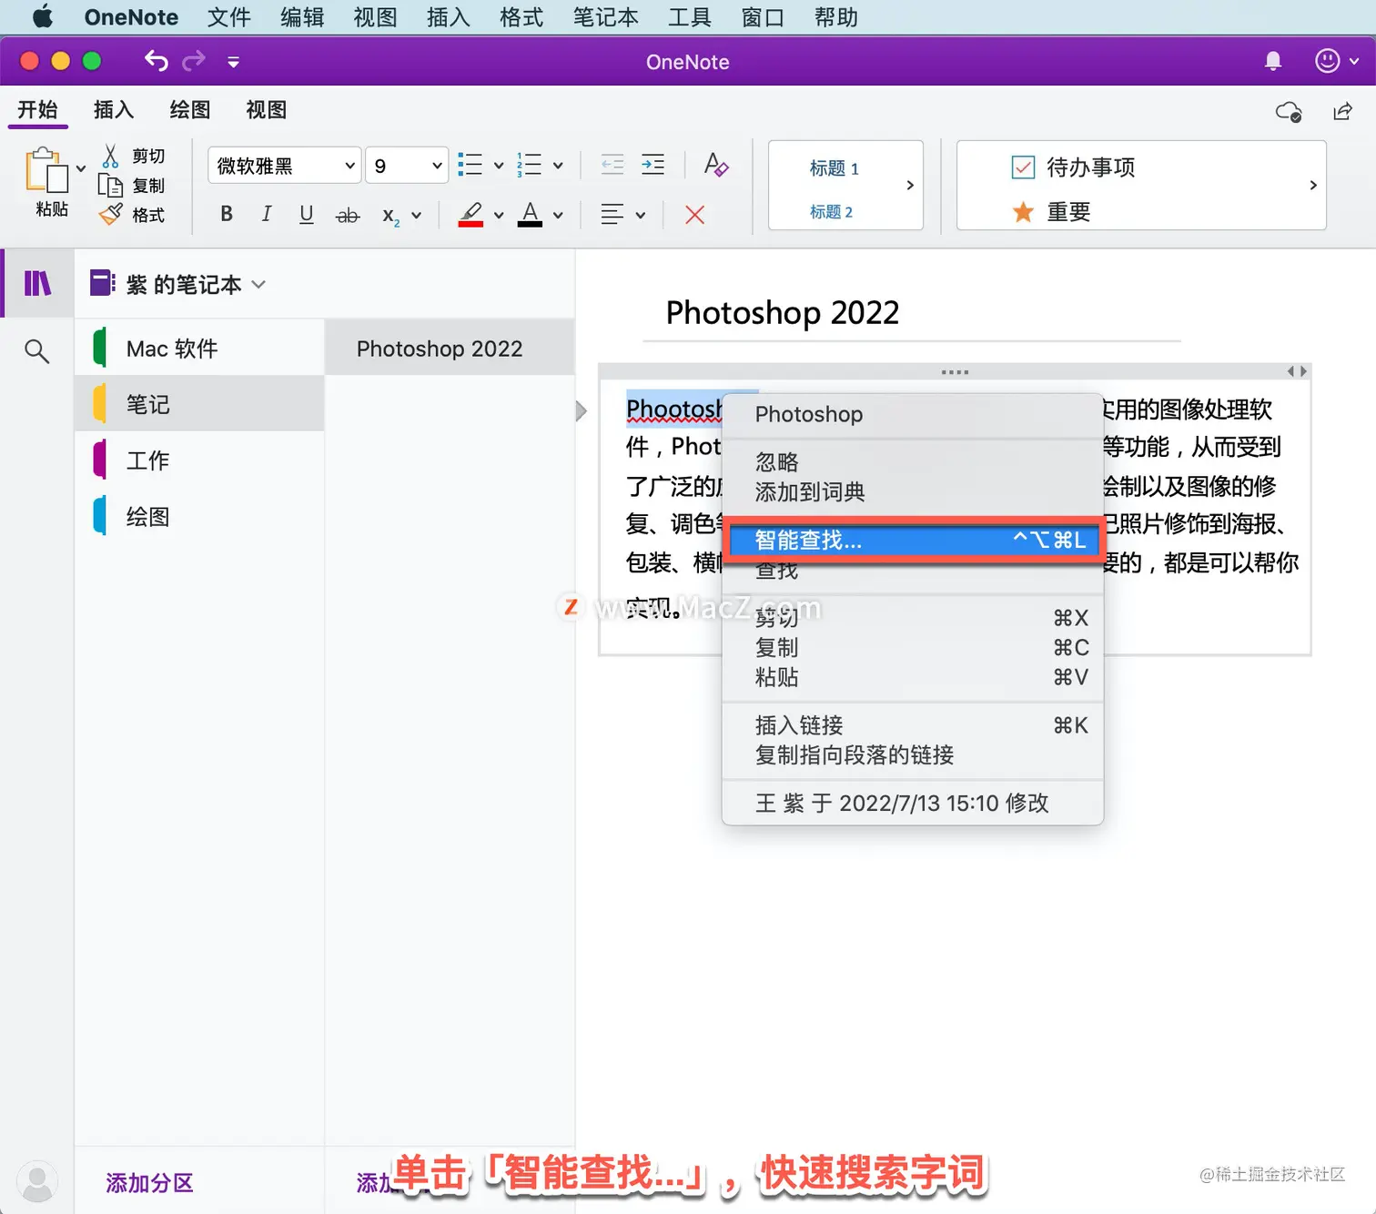Switch to the 绘图 ribbon tab
The height and width of the screenshot is (1214, 1376).
tap(190, 110)
